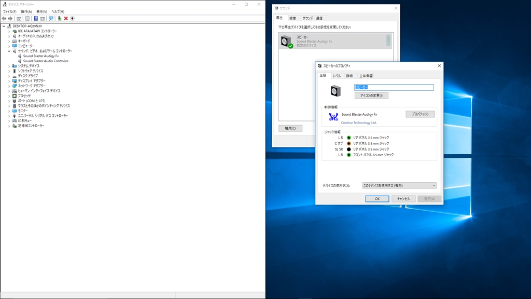Click the プロセッサ chip icon

(x=15, y=96)
